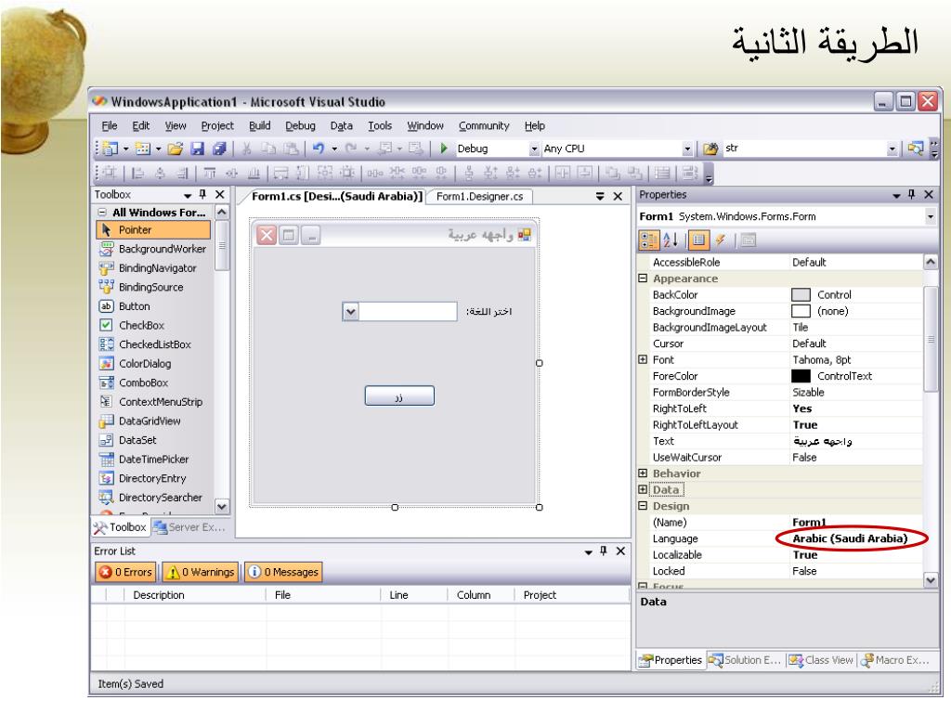Click the ForeColor black color swatch

click(801, 376)
